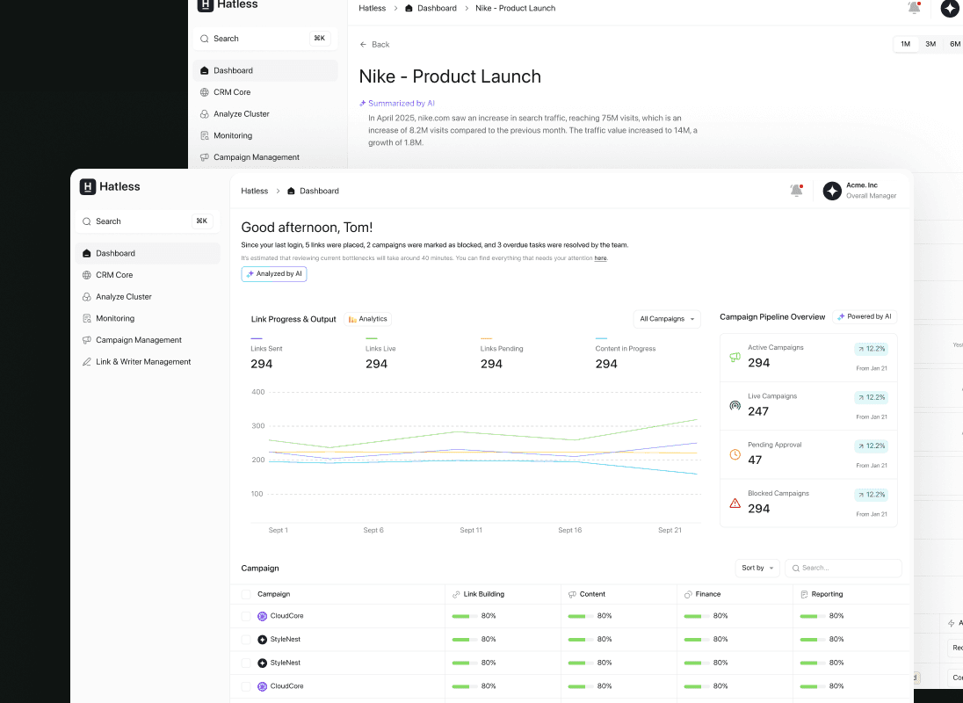Click the CRM Core globe icon in front sidebar
The height and width of the screenshot is (703, 963).
click(87, 275)
